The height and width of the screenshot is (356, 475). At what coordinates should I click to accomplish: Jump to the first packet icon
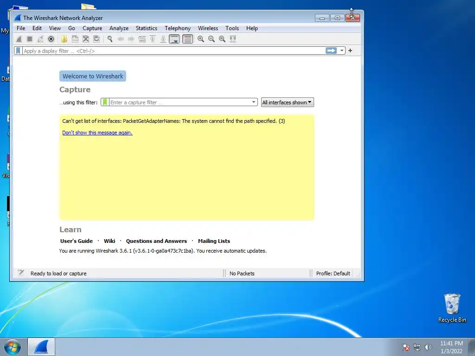point(153,39)
